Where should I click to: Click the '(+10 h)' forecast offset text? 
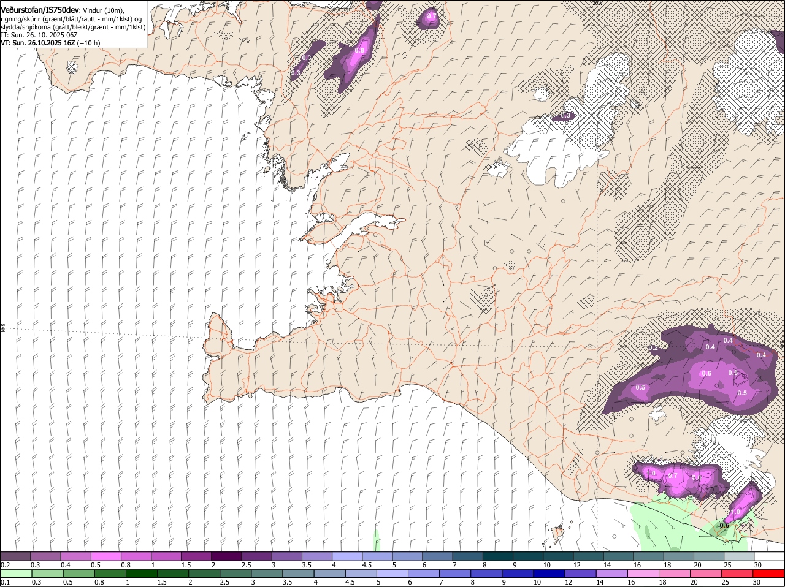coord(90,44)
